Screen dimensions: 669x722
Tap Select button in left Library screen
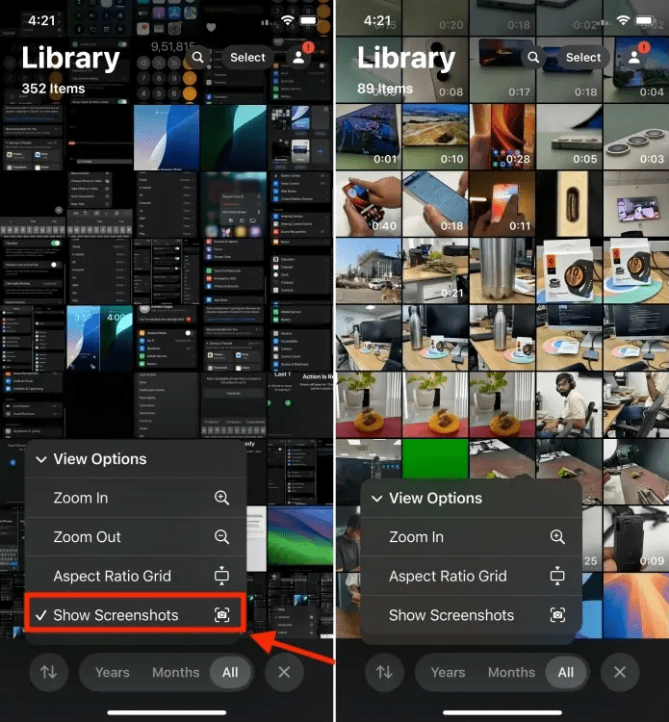(x=247, y=58)
